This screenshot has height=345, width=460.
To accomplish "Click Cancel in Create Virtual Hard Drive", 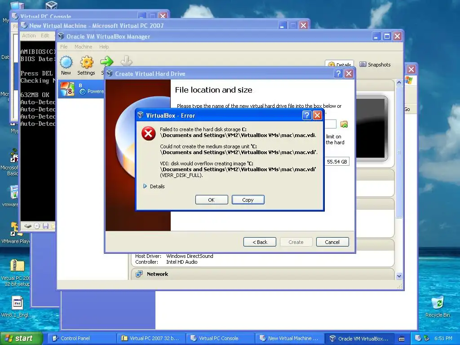I will coord(332,242).
